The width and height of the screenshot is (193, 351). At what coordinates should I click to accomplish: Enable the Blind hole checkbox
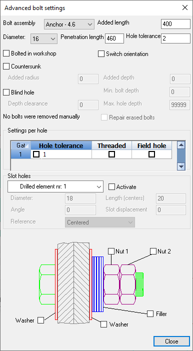(x=6, y=92)
